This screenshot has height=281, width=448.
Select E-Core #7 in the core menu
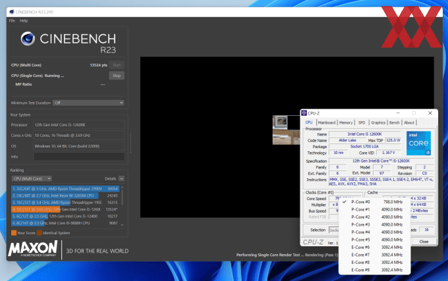coord(375,255)
